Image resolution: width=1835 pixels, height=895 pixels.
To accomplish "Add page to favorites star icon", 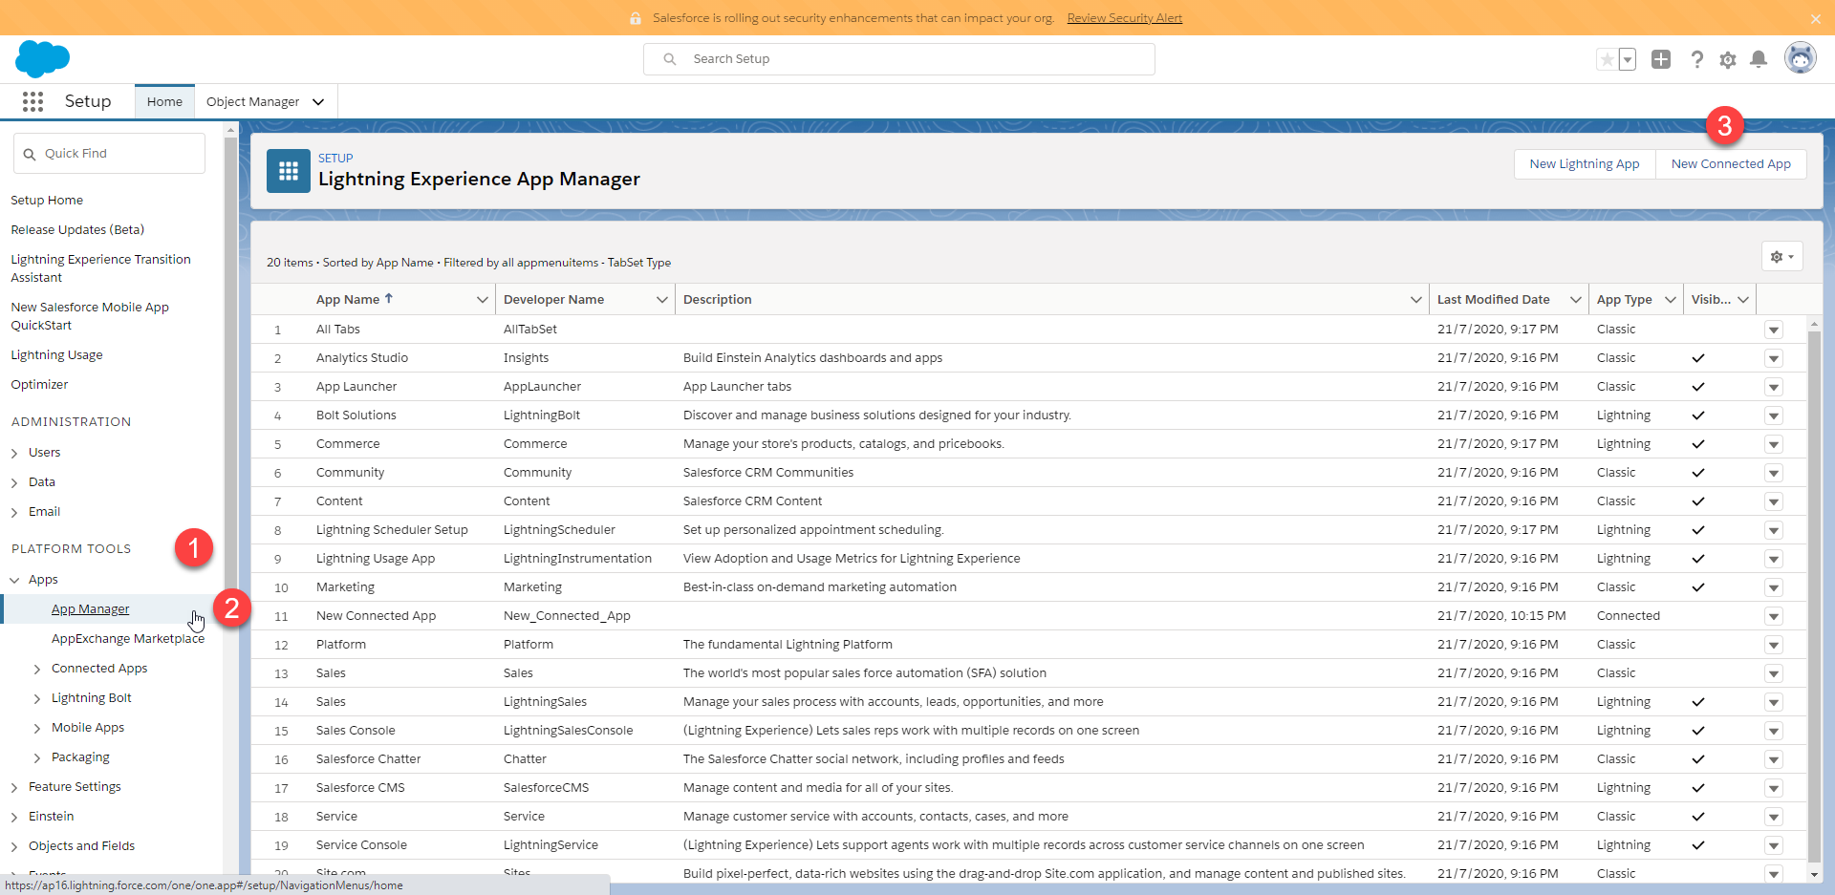I will [1608, 59].
